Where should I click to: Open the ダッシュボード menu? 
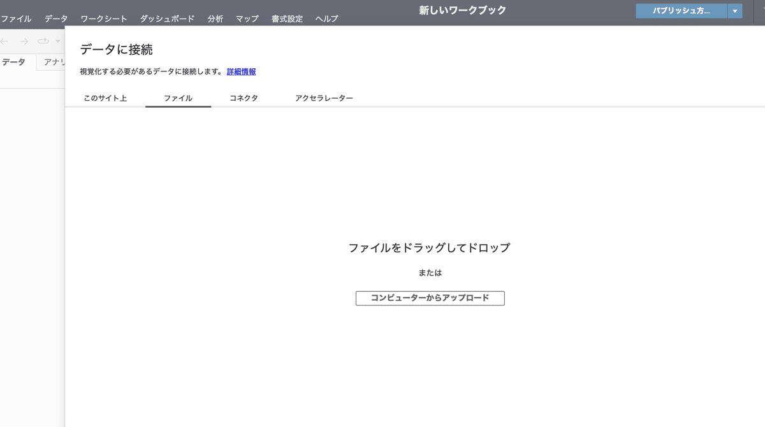167,19
